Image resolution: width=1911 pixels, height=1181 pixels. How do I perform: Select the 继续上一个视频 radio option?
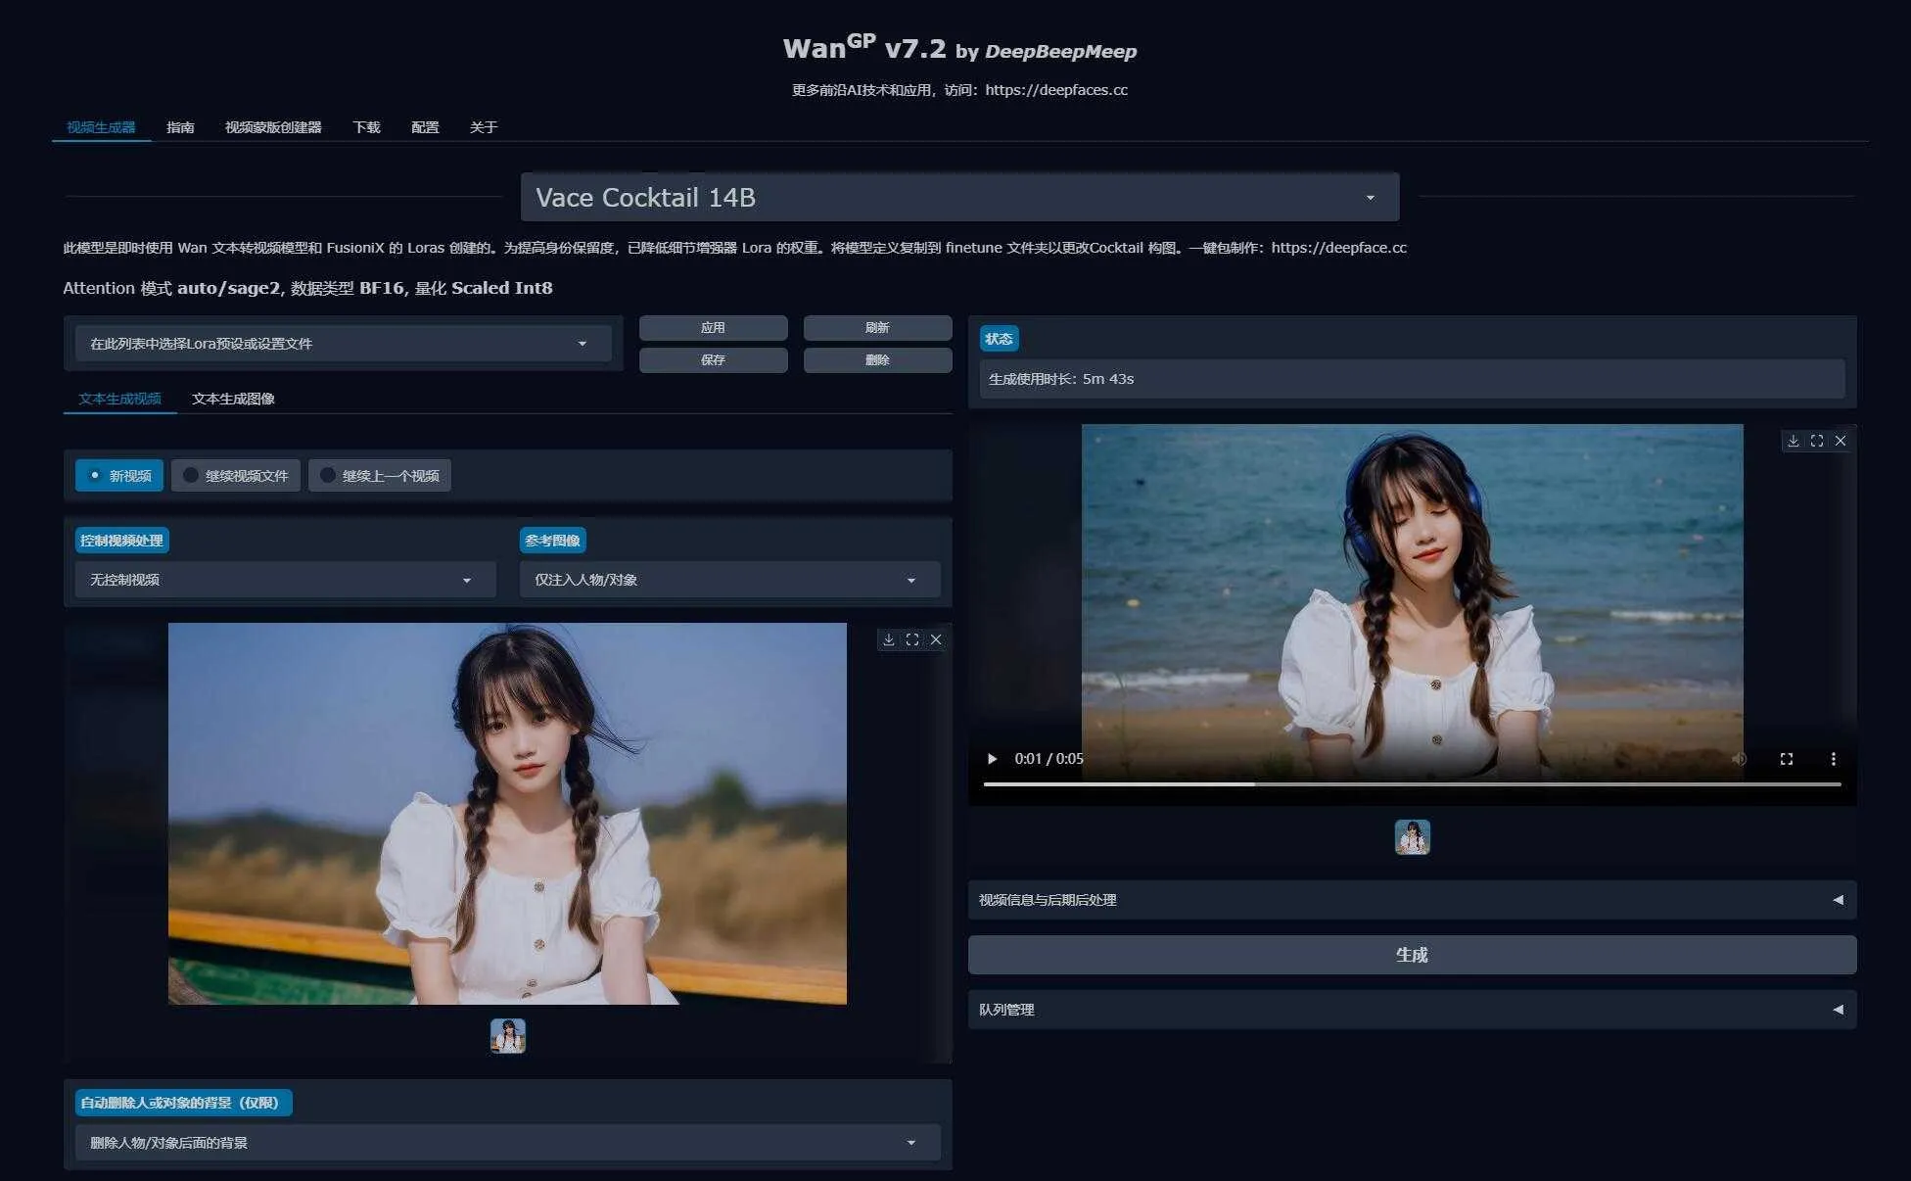380,476
